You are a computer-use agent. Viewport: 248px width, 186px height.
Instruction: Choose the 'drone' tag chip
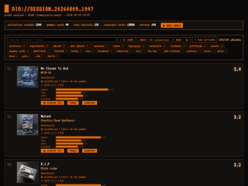(221, 51)
